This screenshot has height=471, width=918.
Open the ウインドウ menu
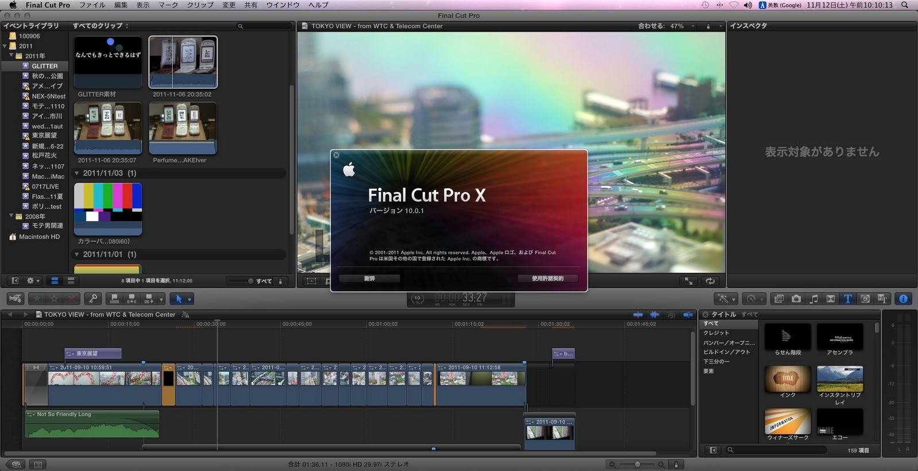click(283, 5)
